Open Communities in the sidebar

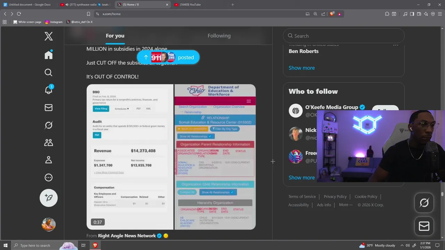click(x=49, y=142)
